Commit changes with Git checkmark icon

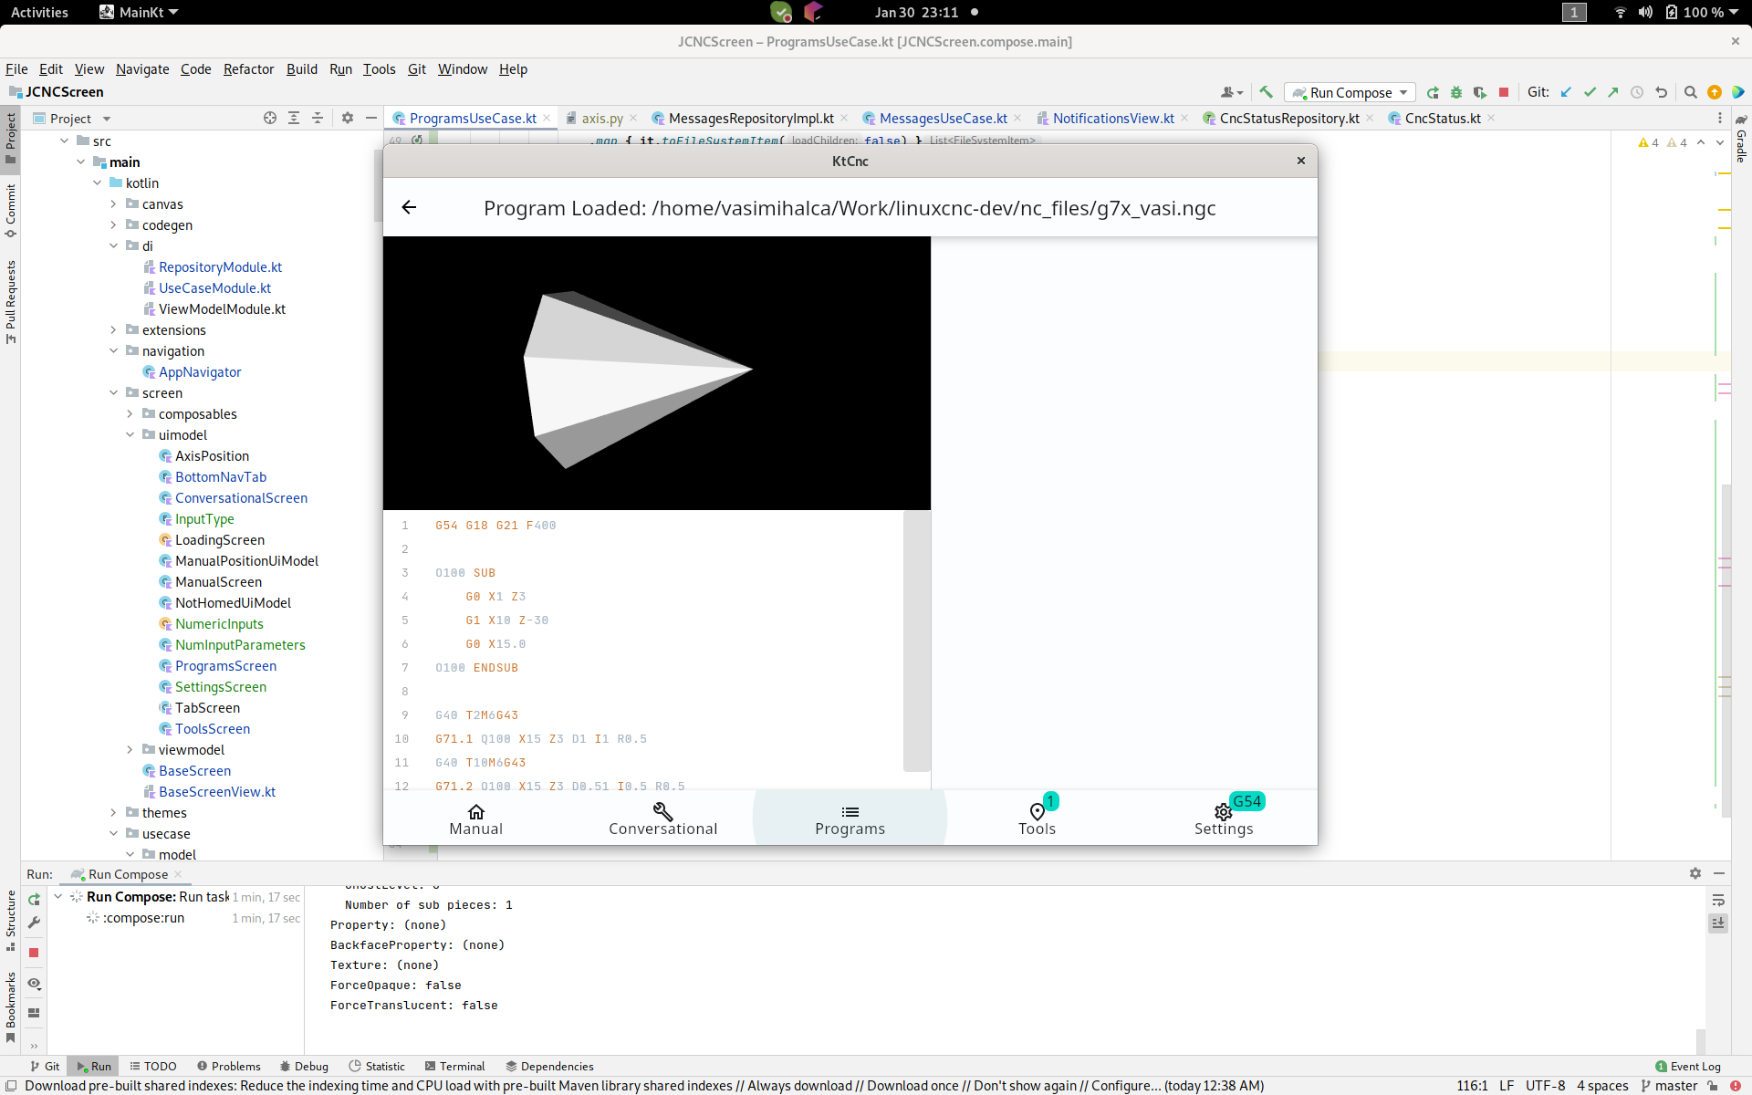coord(1590,92)
